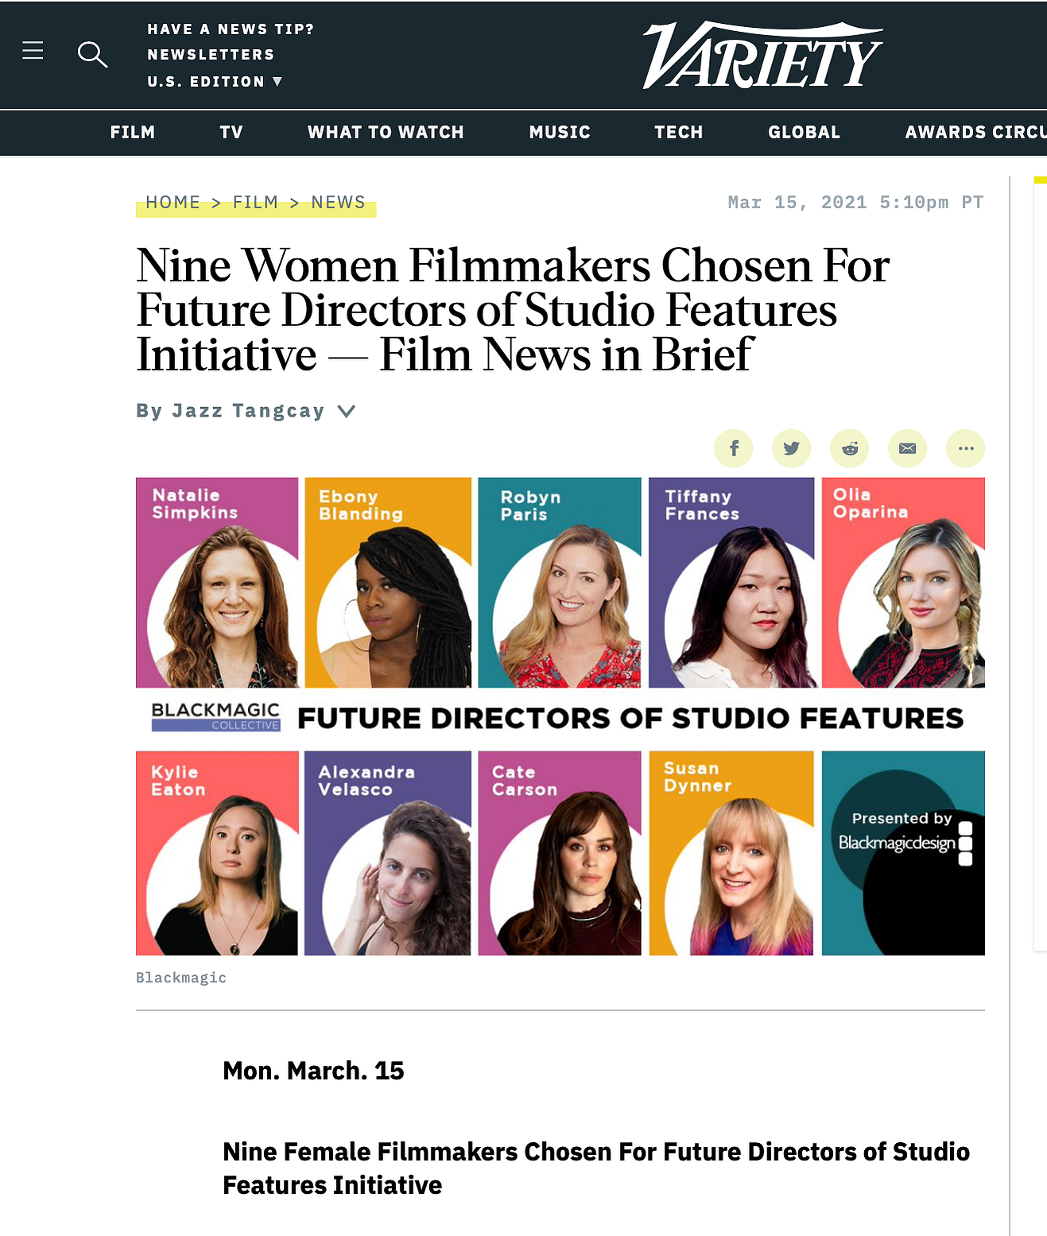The image size is (1047, 1236).
Task: Open the Music nav section
Action: click(560, 132)
